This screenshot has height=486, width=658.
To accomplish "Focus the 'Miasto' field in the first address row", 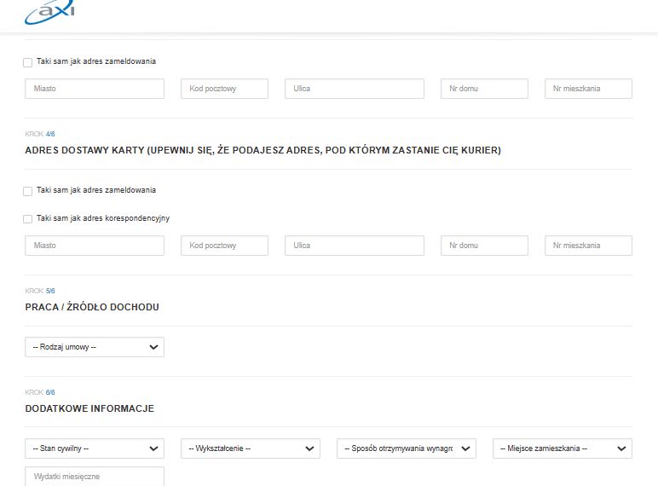I will (95, 89).
